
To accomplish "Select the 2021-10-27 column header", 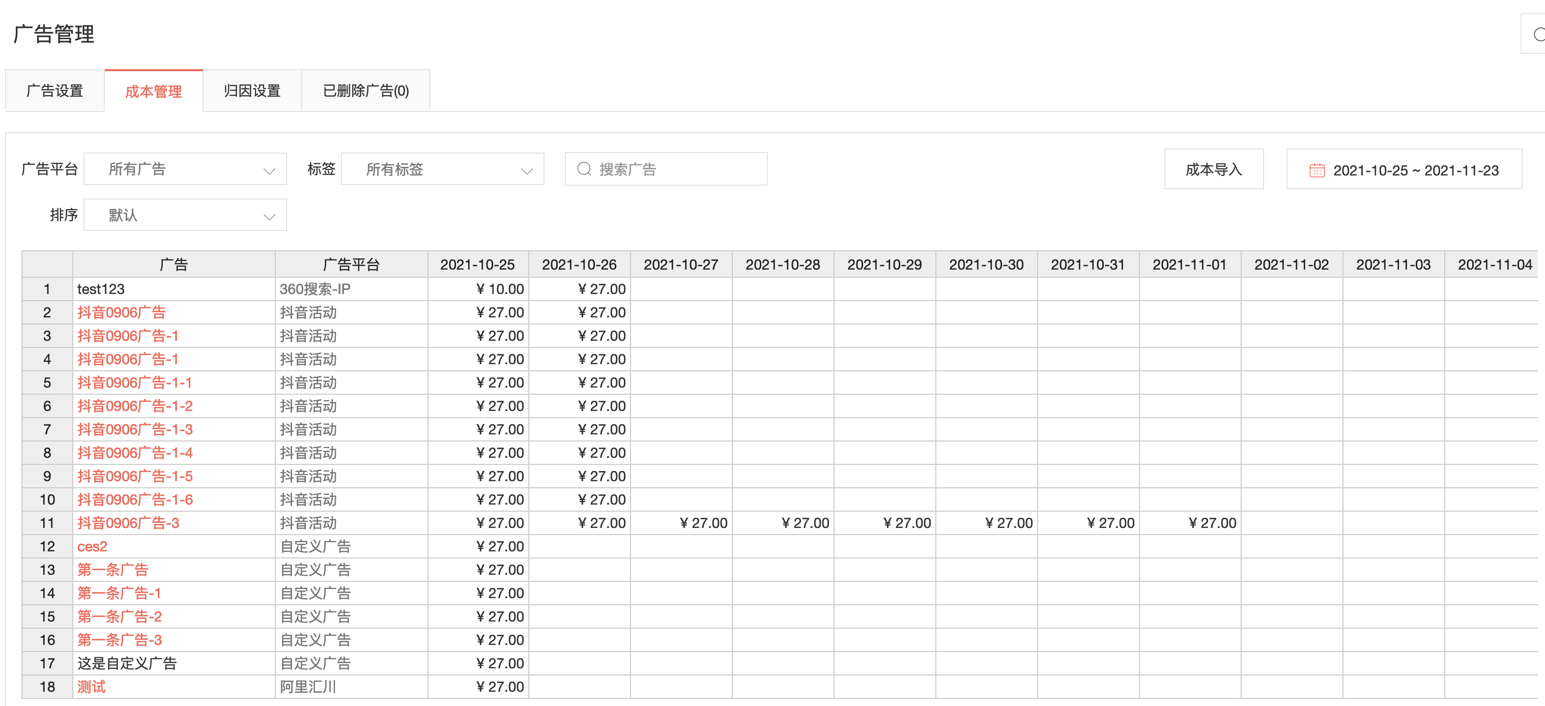I will pos(680,264).
